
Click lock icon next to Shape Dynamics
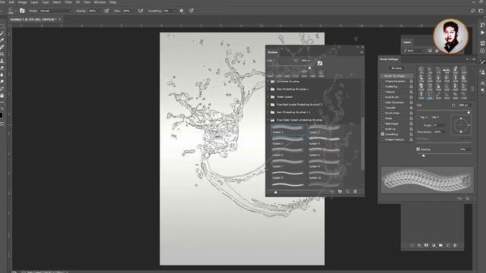411,81
